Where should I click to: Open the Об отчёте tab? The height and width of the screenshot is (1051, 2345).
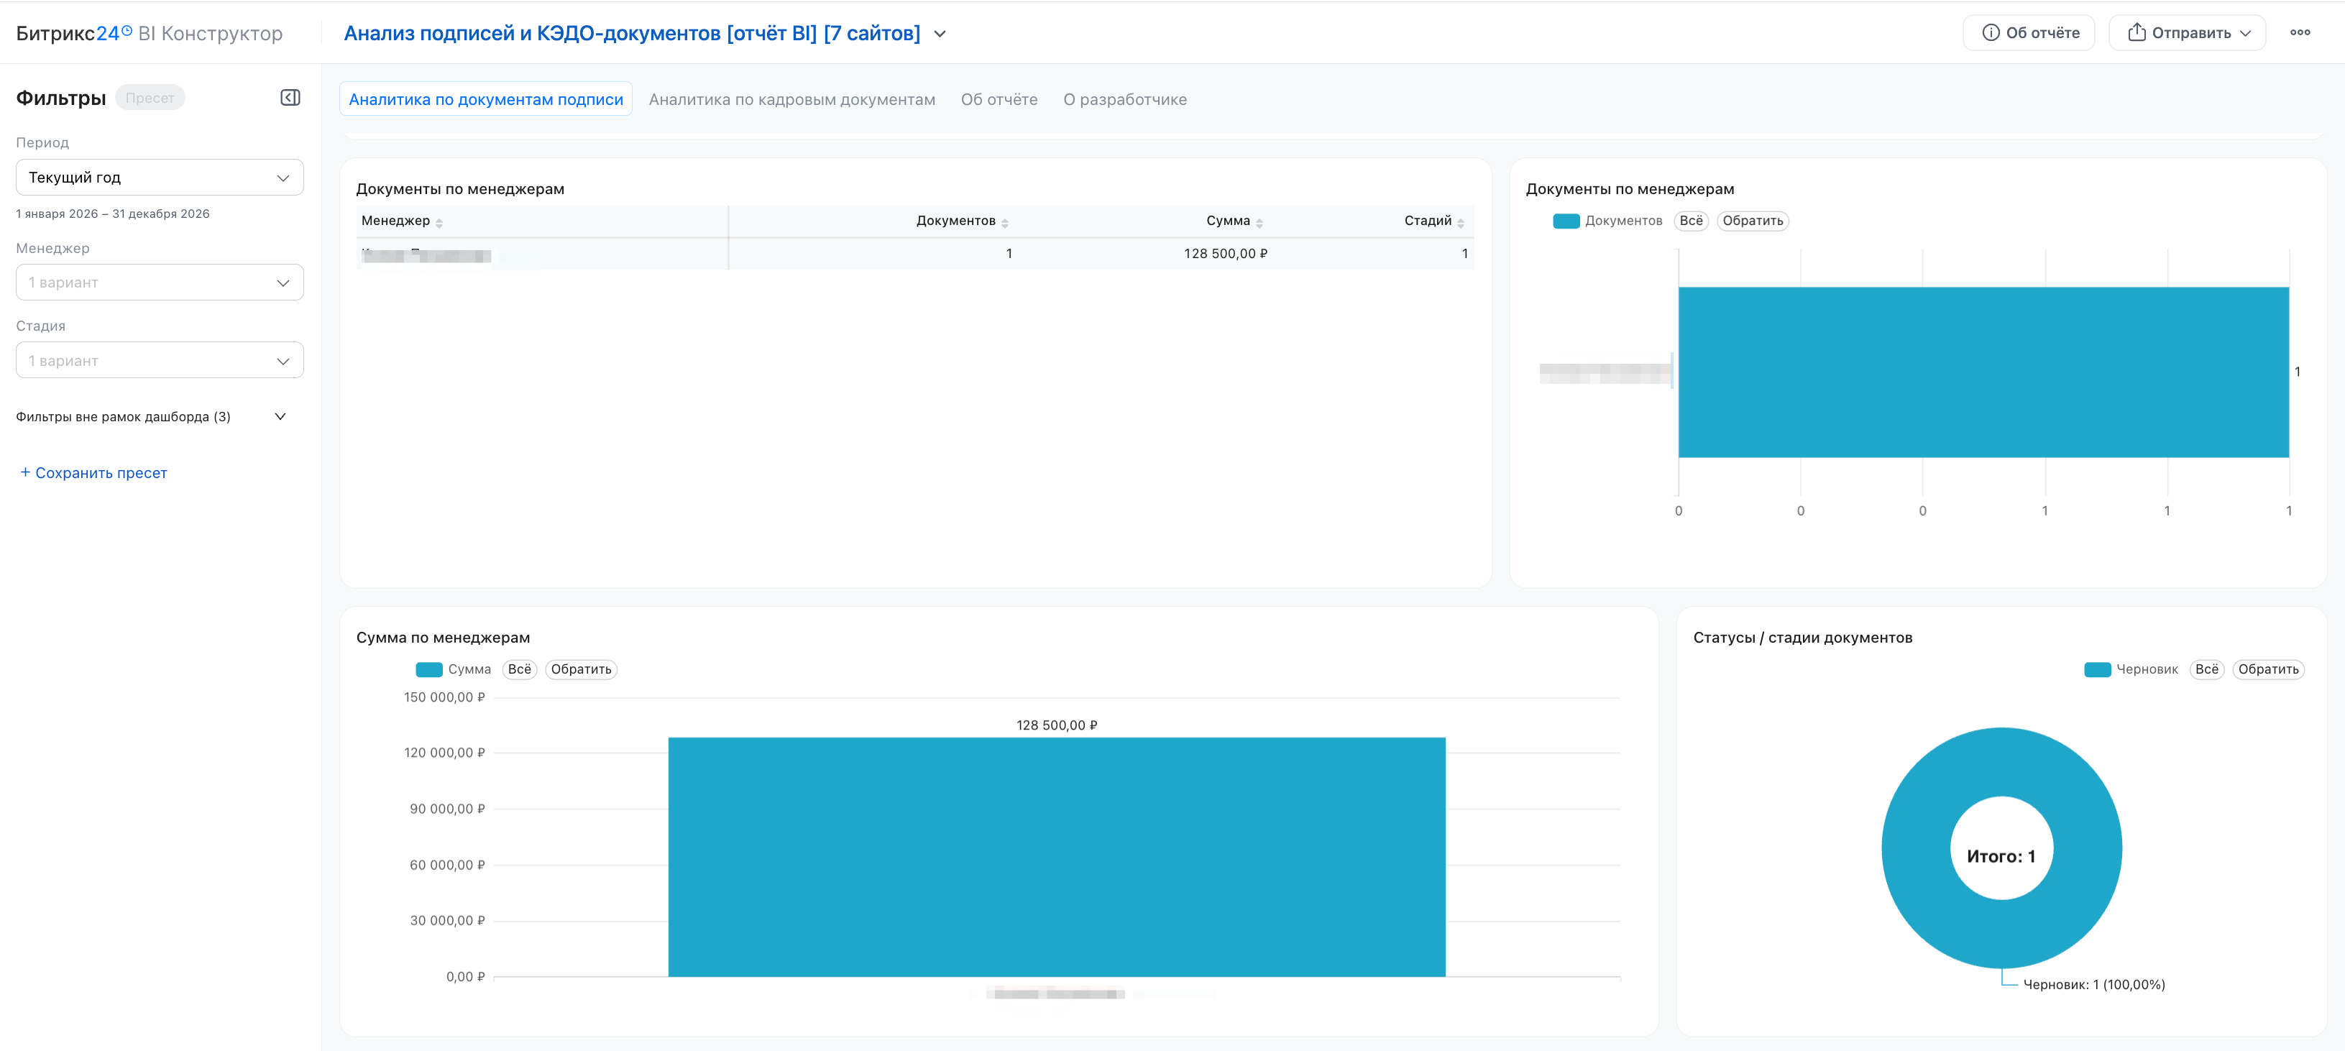tap(999, 99)
